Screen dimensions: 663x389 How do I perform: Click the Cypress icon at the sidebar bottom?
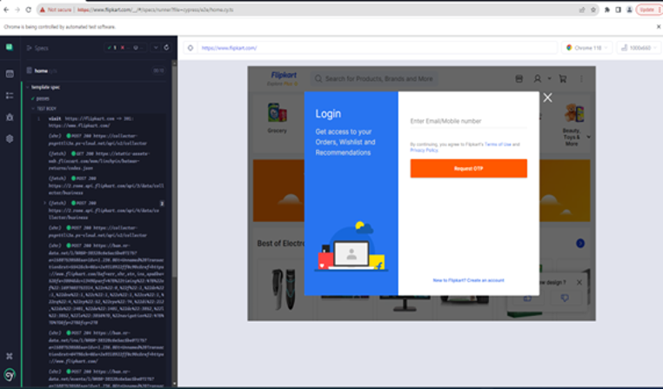[x=10, y=374]
